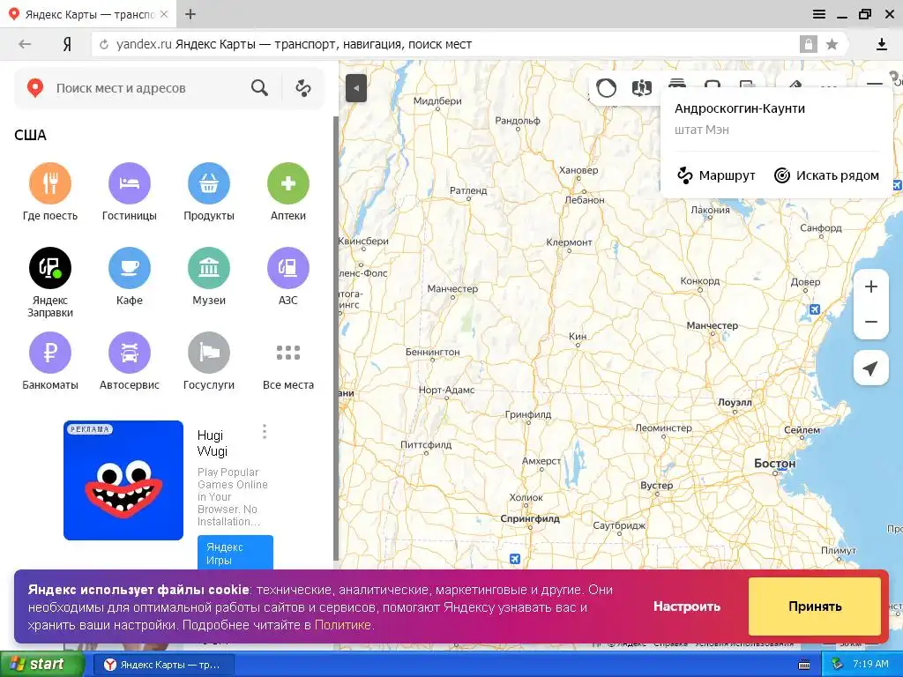This screenshot has width=903, height=677.
Task: Click the Питтсфилд label on map
Action: [x=426, y=444]
